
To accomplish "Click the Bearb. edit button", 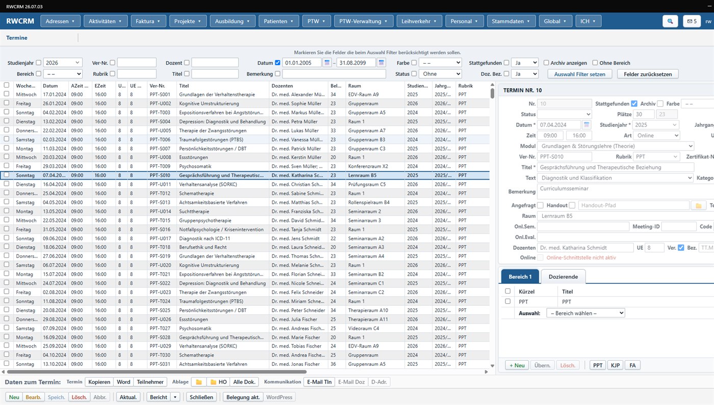I will click(33, 397).
